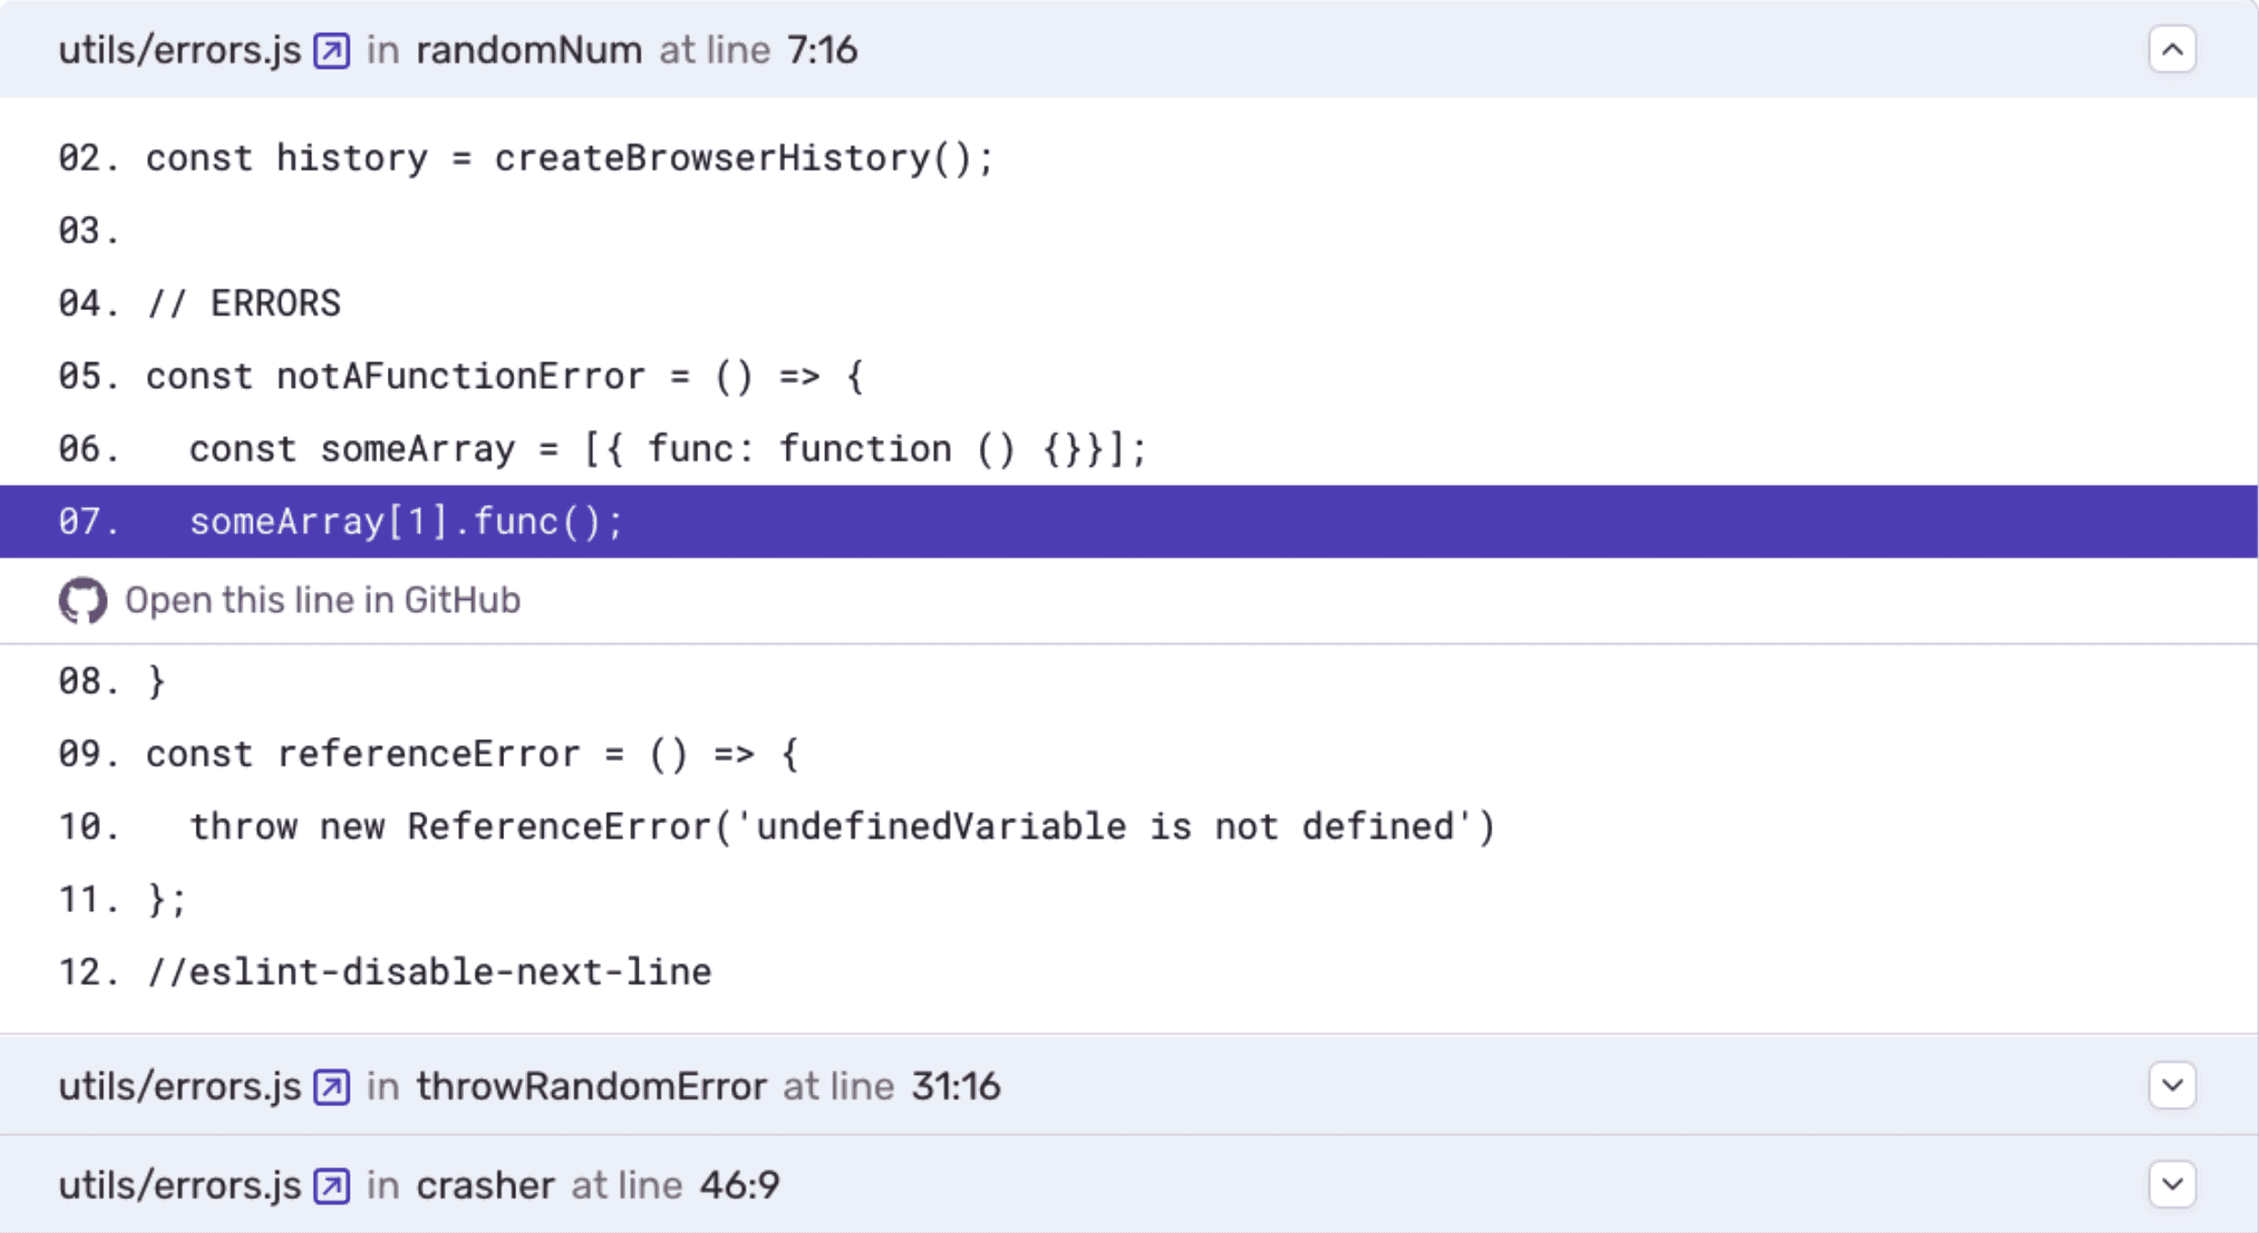Click the eslint-disable comment on line 12
Screen dimensions: 2259x1233
428,971
